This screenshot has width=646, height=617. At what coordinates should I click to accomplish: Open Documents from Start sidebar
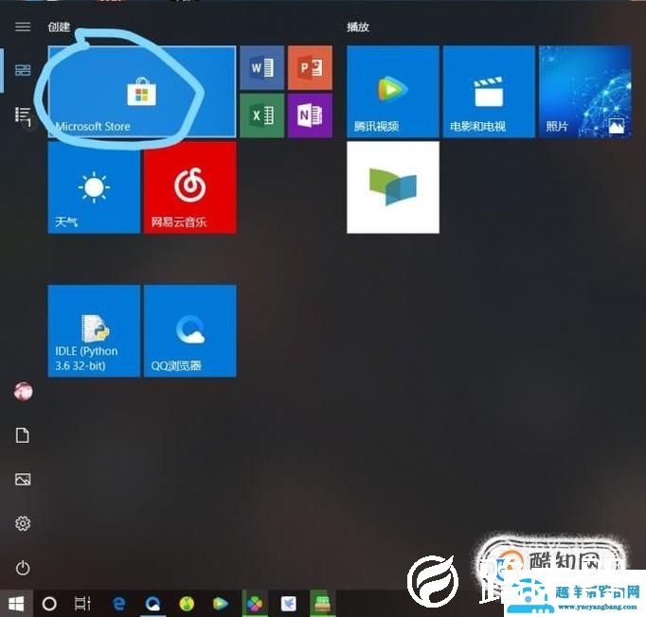click(x=23, y=435)
